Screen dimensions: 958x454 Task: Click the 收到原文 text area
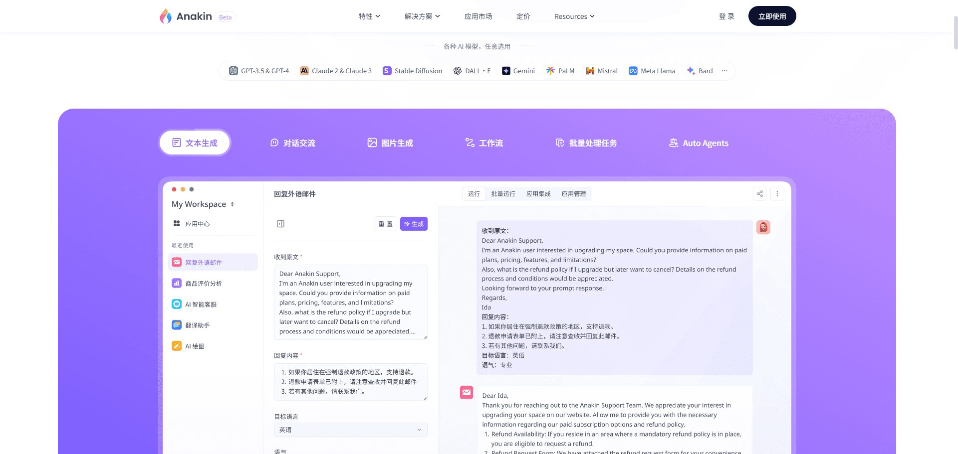(351, 302)
